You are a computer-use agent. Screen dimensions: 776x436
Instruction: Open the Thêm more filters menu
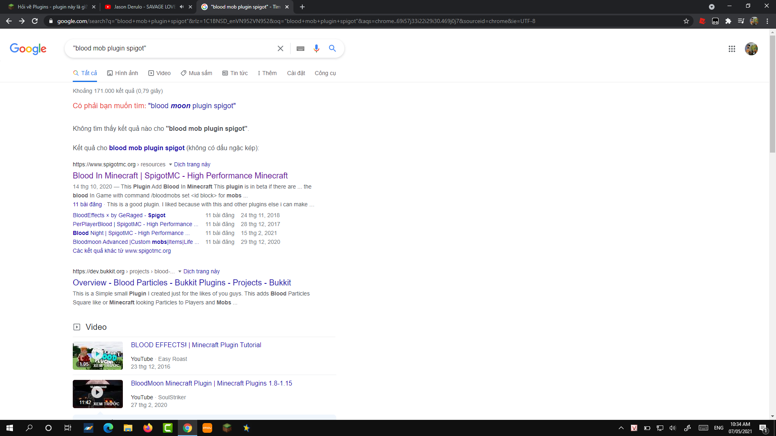coord(267,73)
